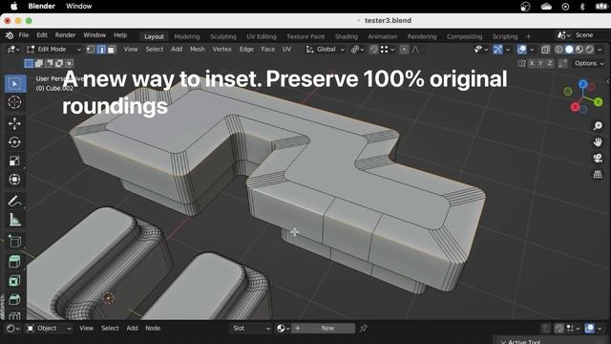Open the Object dropdown in shader editor
The height and width of the screenshot is (344, 611).
[x=49, y=329]
